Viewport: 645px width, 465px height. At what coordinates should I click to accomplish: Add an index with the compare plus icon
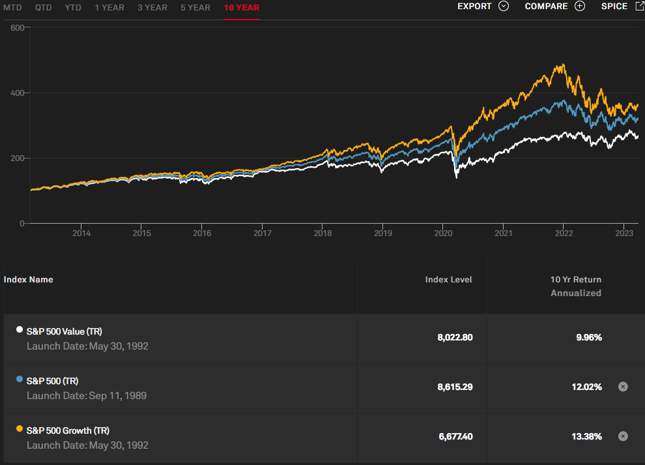pos(580,6)
